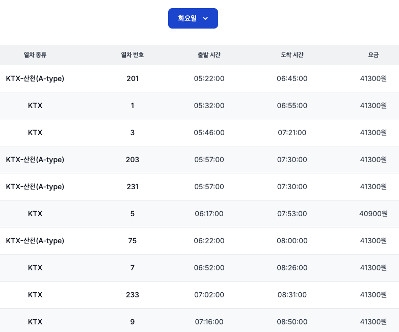Screen dimensions: 399x332
Task: Click departure time 05:57:00 for train 203
Action: (x=209, y=160)
